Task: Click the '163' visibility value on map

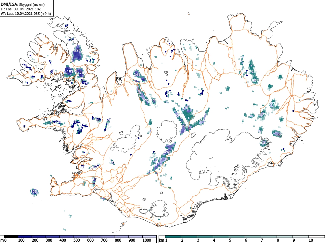Action: 70,71
